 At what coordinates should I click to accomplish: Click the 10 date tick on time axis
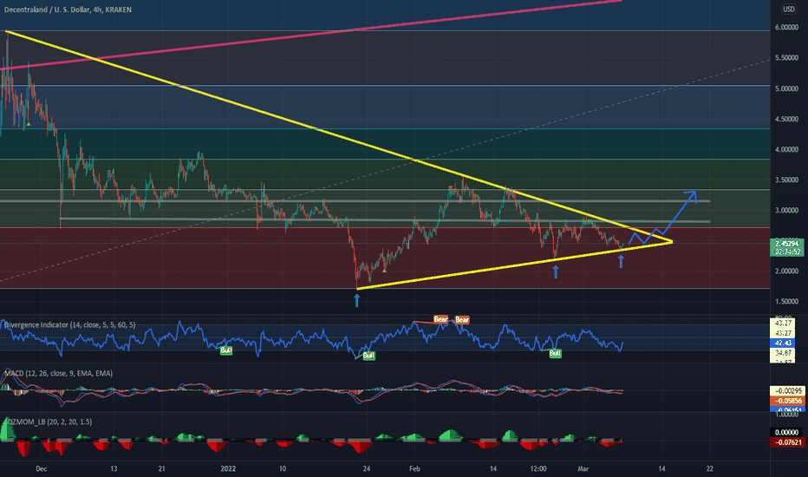point(283,468)
